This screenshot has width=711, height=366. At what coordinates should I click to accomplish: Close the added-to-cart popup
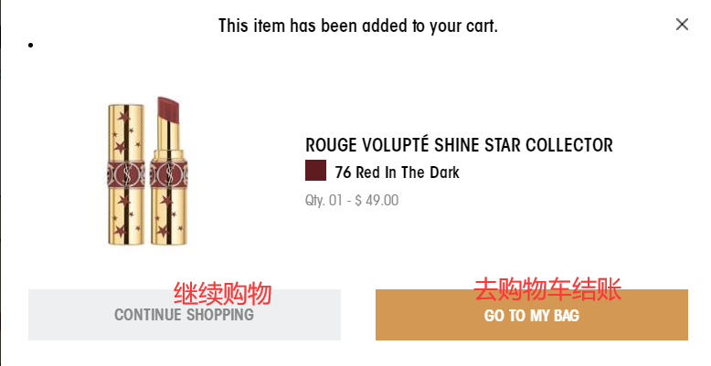point(682,25)
